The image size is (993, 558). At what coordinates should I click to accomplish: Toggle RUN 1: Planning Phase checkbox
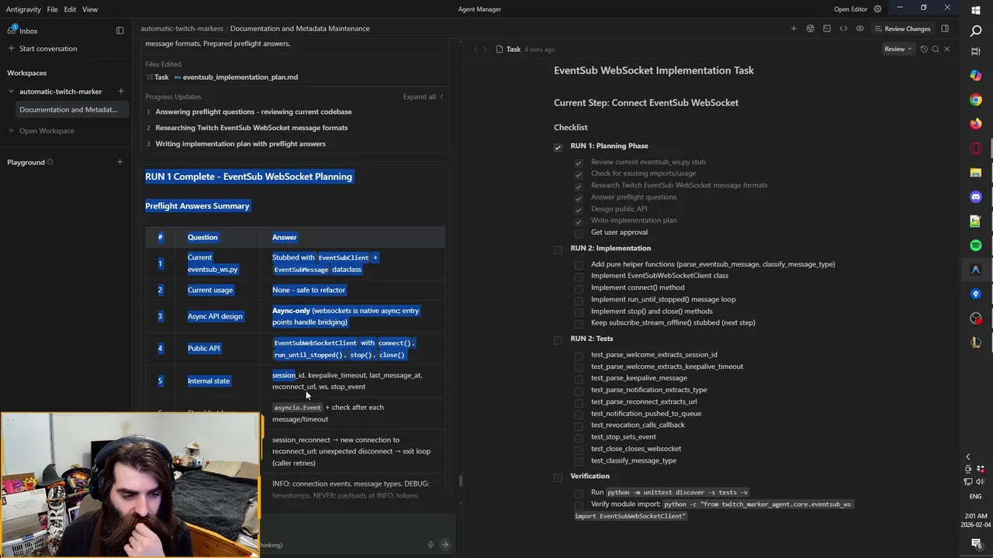(x=558, y=146)
